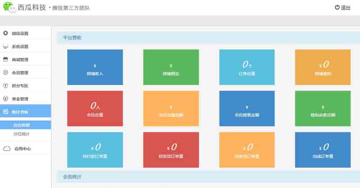
Task: Expand the 商城管理 menu label
Action: click(x=20, y=60)
